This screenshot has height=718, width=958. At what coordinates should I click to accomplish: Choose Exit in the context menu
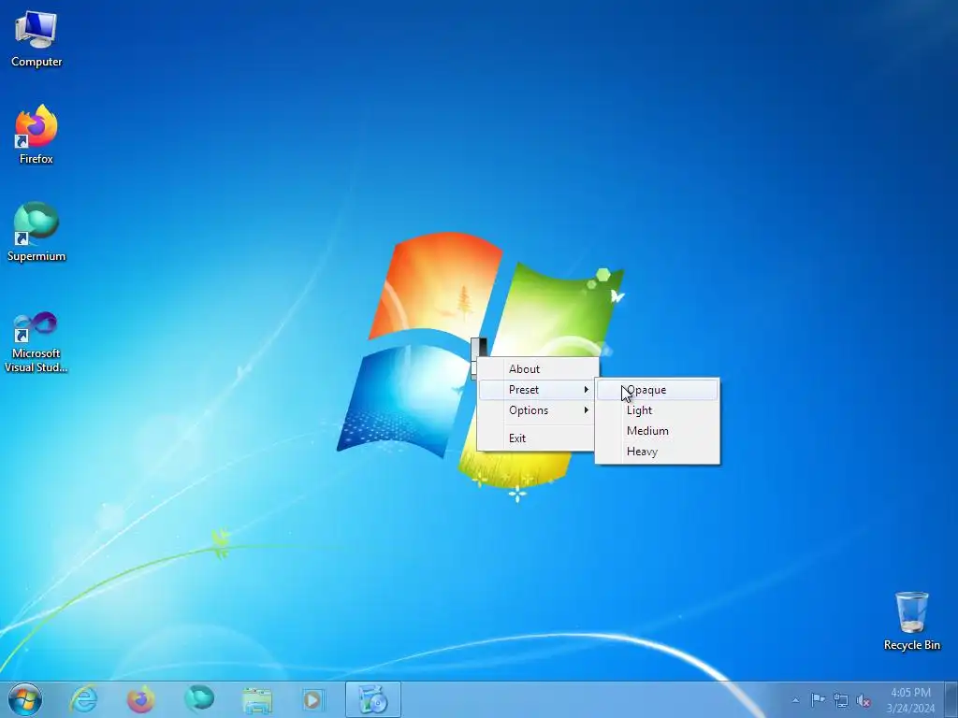coord(536,438)
